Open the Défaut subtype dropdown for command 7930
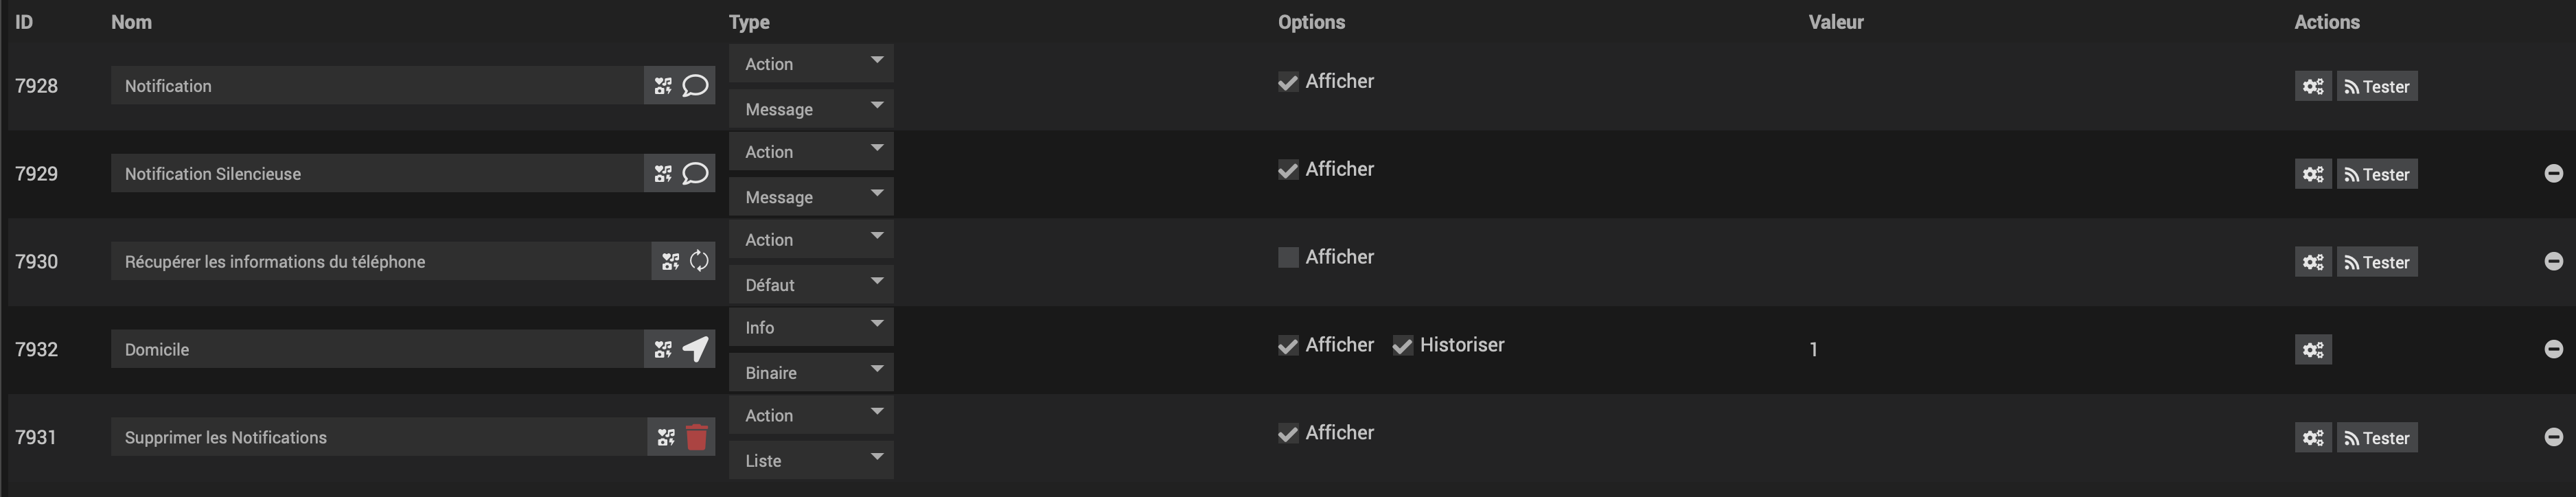 tap(810, 284)
